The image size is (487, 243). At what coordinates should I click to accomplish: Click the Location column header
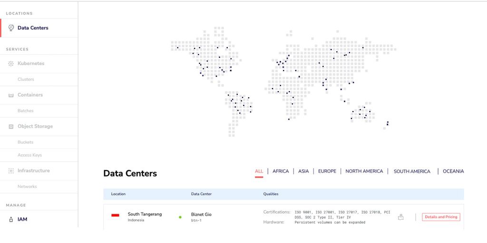pos(118,194)
